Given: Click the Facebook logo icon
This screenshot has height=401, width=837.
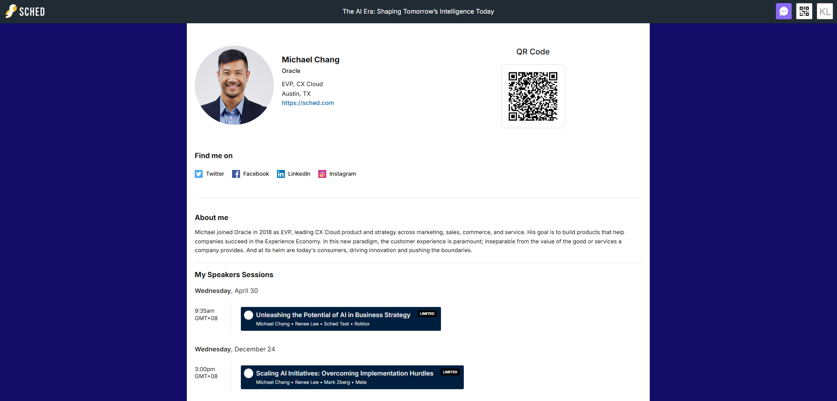Looking at the screenshot, I should tap(236, 174).
